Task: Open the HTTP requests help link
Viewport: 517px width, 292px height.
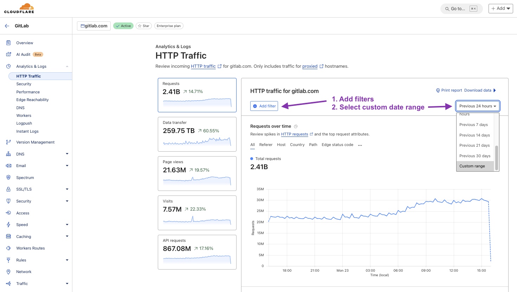Action: click(x=295, y=134)
